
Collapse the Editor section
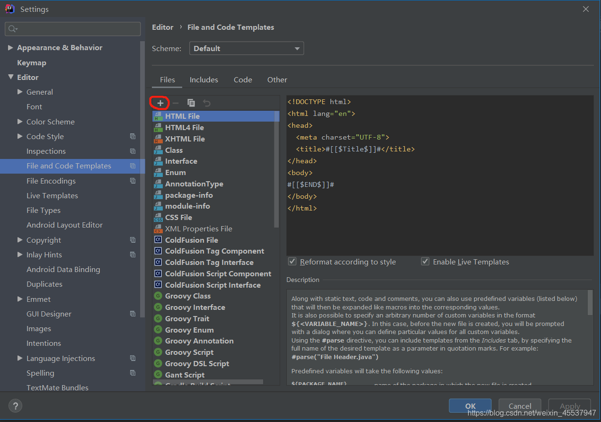click(x=10, y=77)
